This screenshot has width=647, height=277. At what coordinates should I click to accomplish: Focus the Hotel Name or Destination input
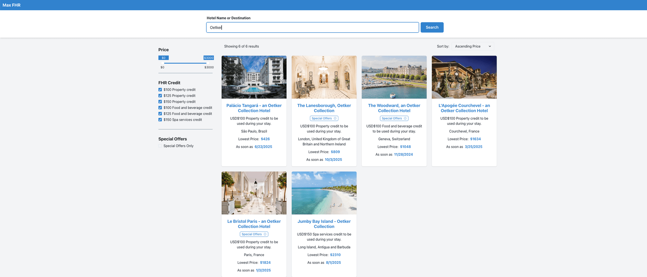pos(313,27)
